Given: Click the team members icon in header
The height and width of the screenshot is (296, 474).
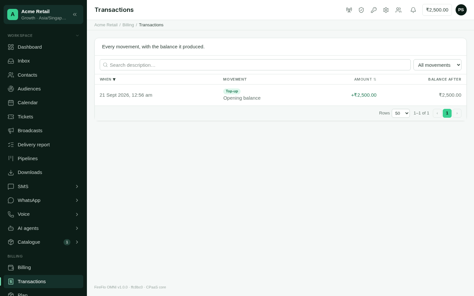Looking at the screenshot, I should (x=398, y=10).
